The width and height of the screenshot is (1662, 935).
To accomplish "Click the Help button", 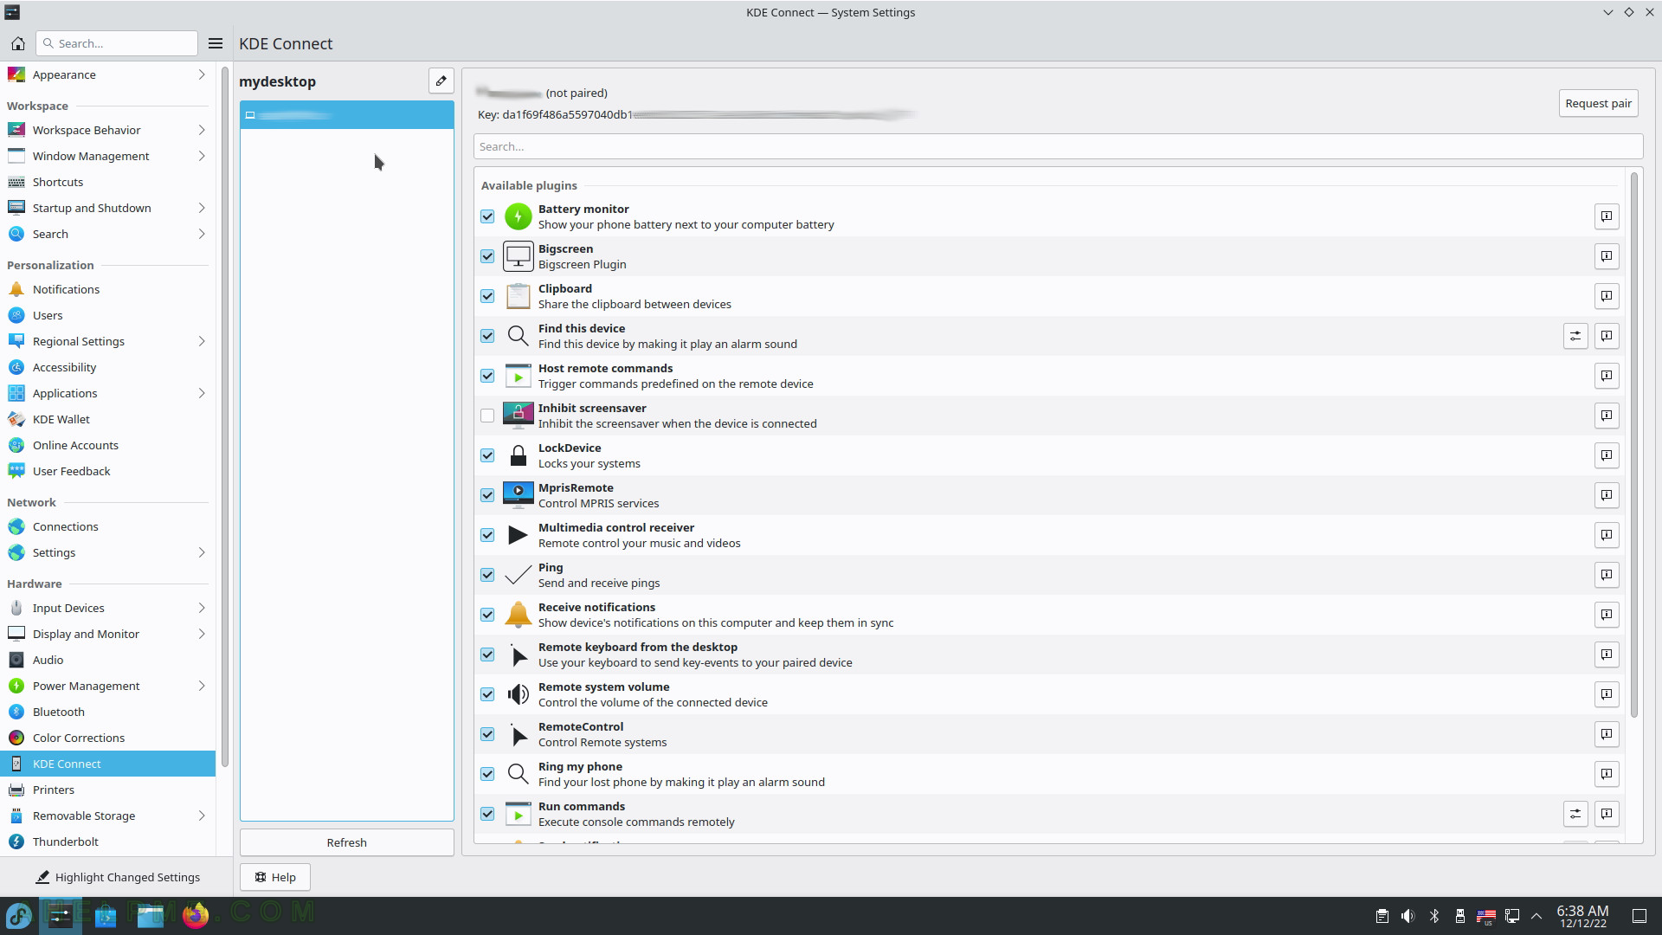I will [x=275, y=877].
